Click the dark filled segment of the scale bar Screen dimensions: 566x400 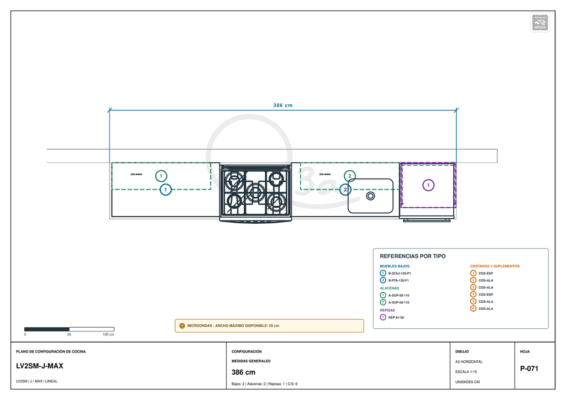click(46, 329)
